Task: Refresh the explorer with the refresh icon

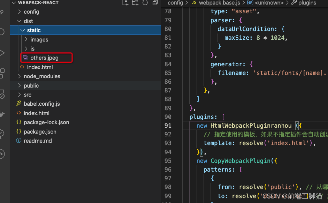Action: click(145, 3)
